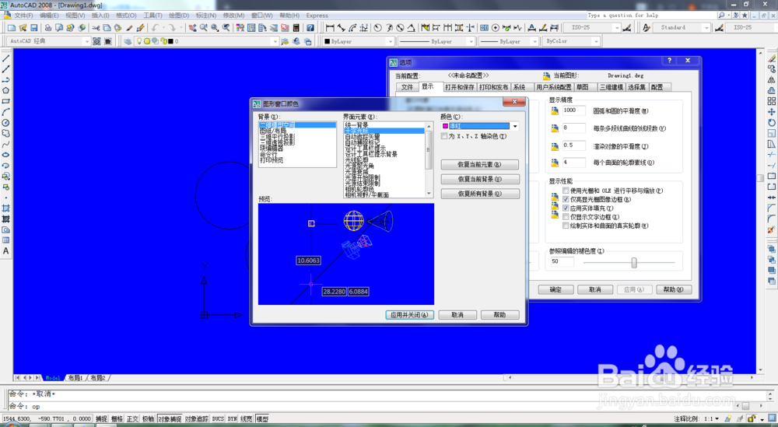The image size is (778, 427).
Task: Click the Zoom realtime icon
Action: (x=203, y=28)
